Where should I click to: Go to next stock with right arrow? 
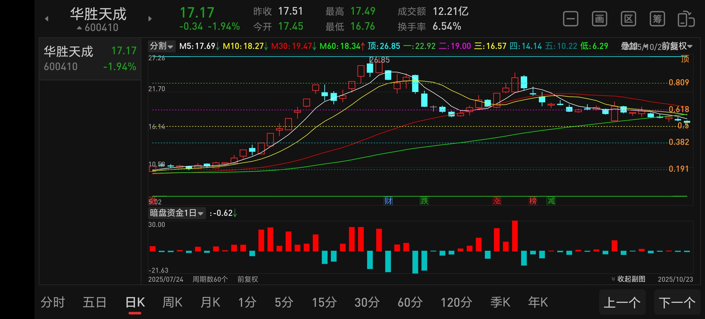(150, 19)
